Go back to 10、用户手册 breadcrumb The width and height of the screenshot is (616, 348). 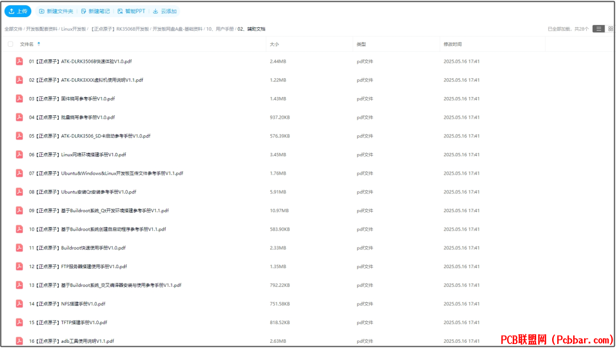(x=220, y=29)
